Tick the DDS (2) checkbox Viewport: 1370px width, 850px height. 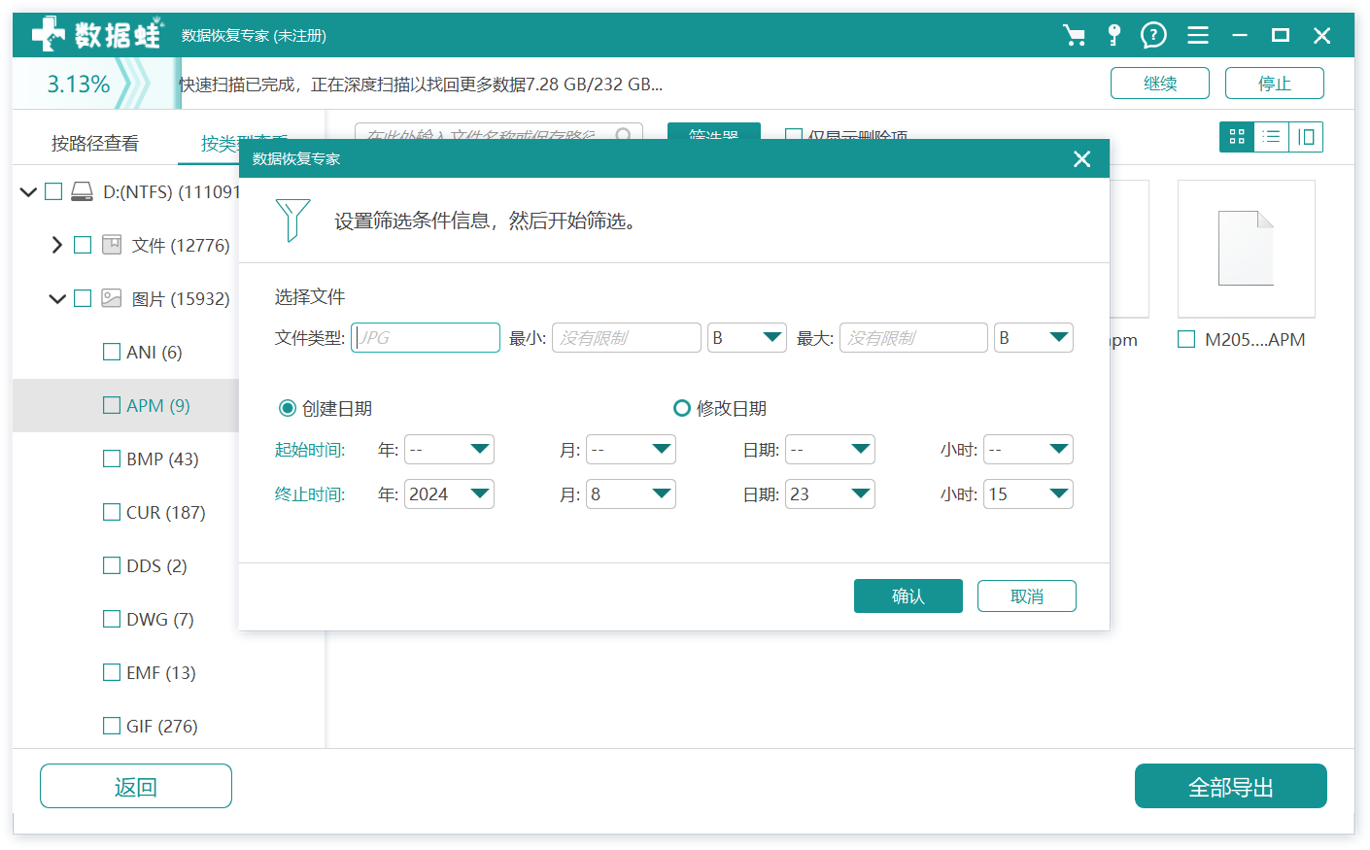coord(112,565)
